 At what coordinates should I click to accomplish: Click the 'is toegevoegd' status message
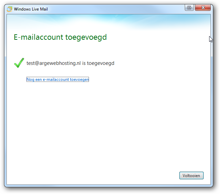(98, 63)
